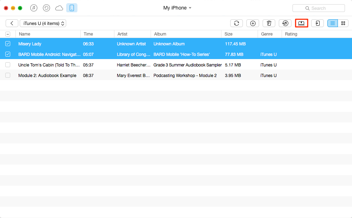
Task: Open the iTunes backup restore icon
Action: [46, 8]
